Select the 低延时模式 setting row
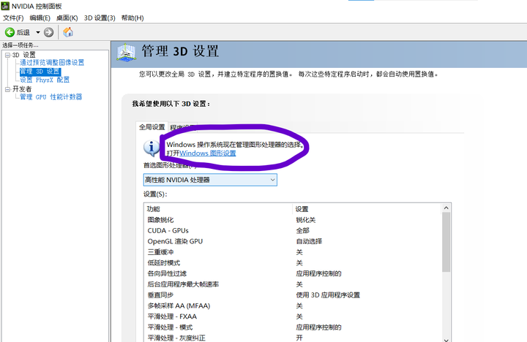This screenshot has width=527, height=342. tap(292, 263)
